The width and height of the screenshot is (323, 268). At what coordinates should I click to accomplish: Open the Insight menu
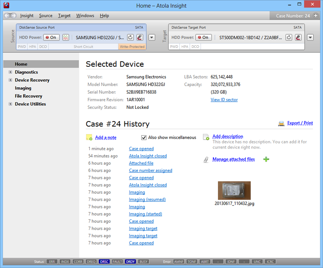click(x=27, y=16)
